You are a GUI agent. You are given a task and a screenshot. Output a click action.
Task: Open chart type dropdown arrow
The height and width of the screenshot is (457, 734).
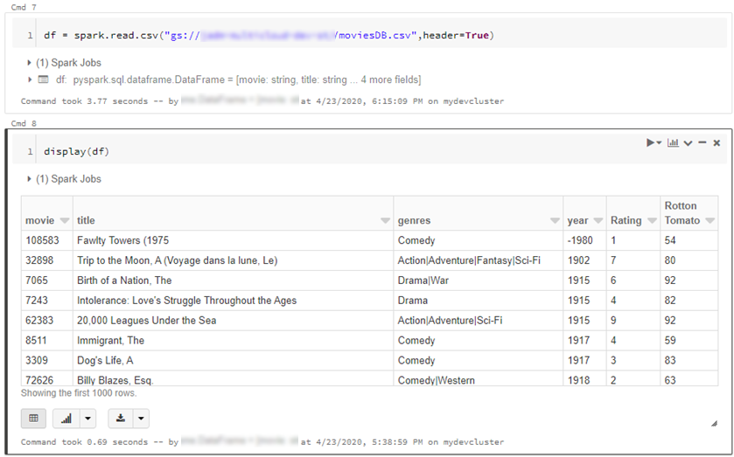tap(88, 419)
